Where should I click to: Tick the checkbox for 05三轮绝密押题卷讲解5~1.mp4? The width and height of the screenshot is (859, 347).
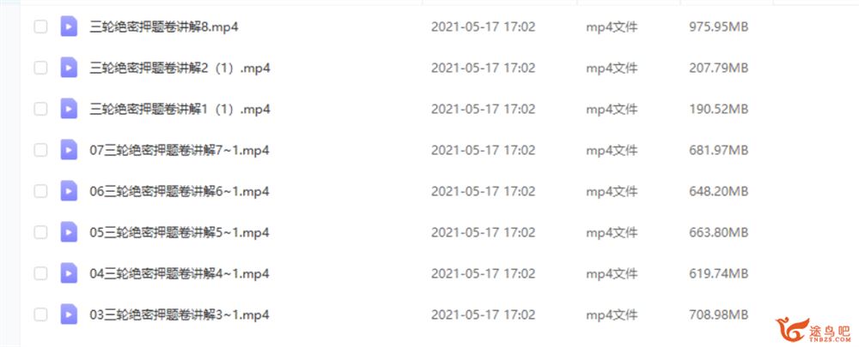tap(40, 232)
